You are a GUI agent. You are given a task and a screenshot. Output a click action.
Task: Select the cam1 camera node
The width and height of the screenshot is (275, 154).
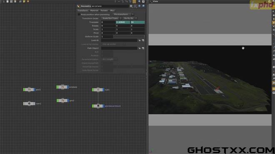click(x=29, y=103)
